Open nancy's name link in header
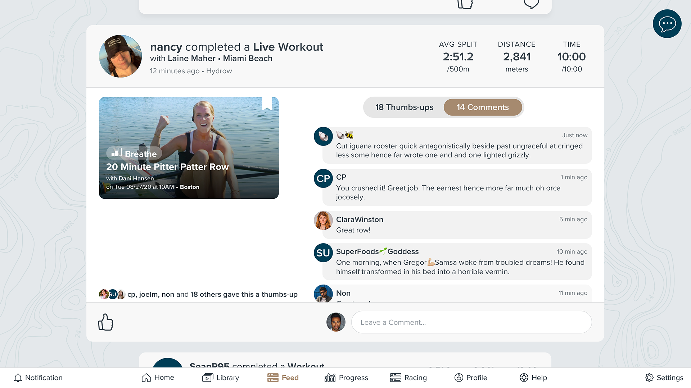The image size is (691, 388). (x=166, y=47)
